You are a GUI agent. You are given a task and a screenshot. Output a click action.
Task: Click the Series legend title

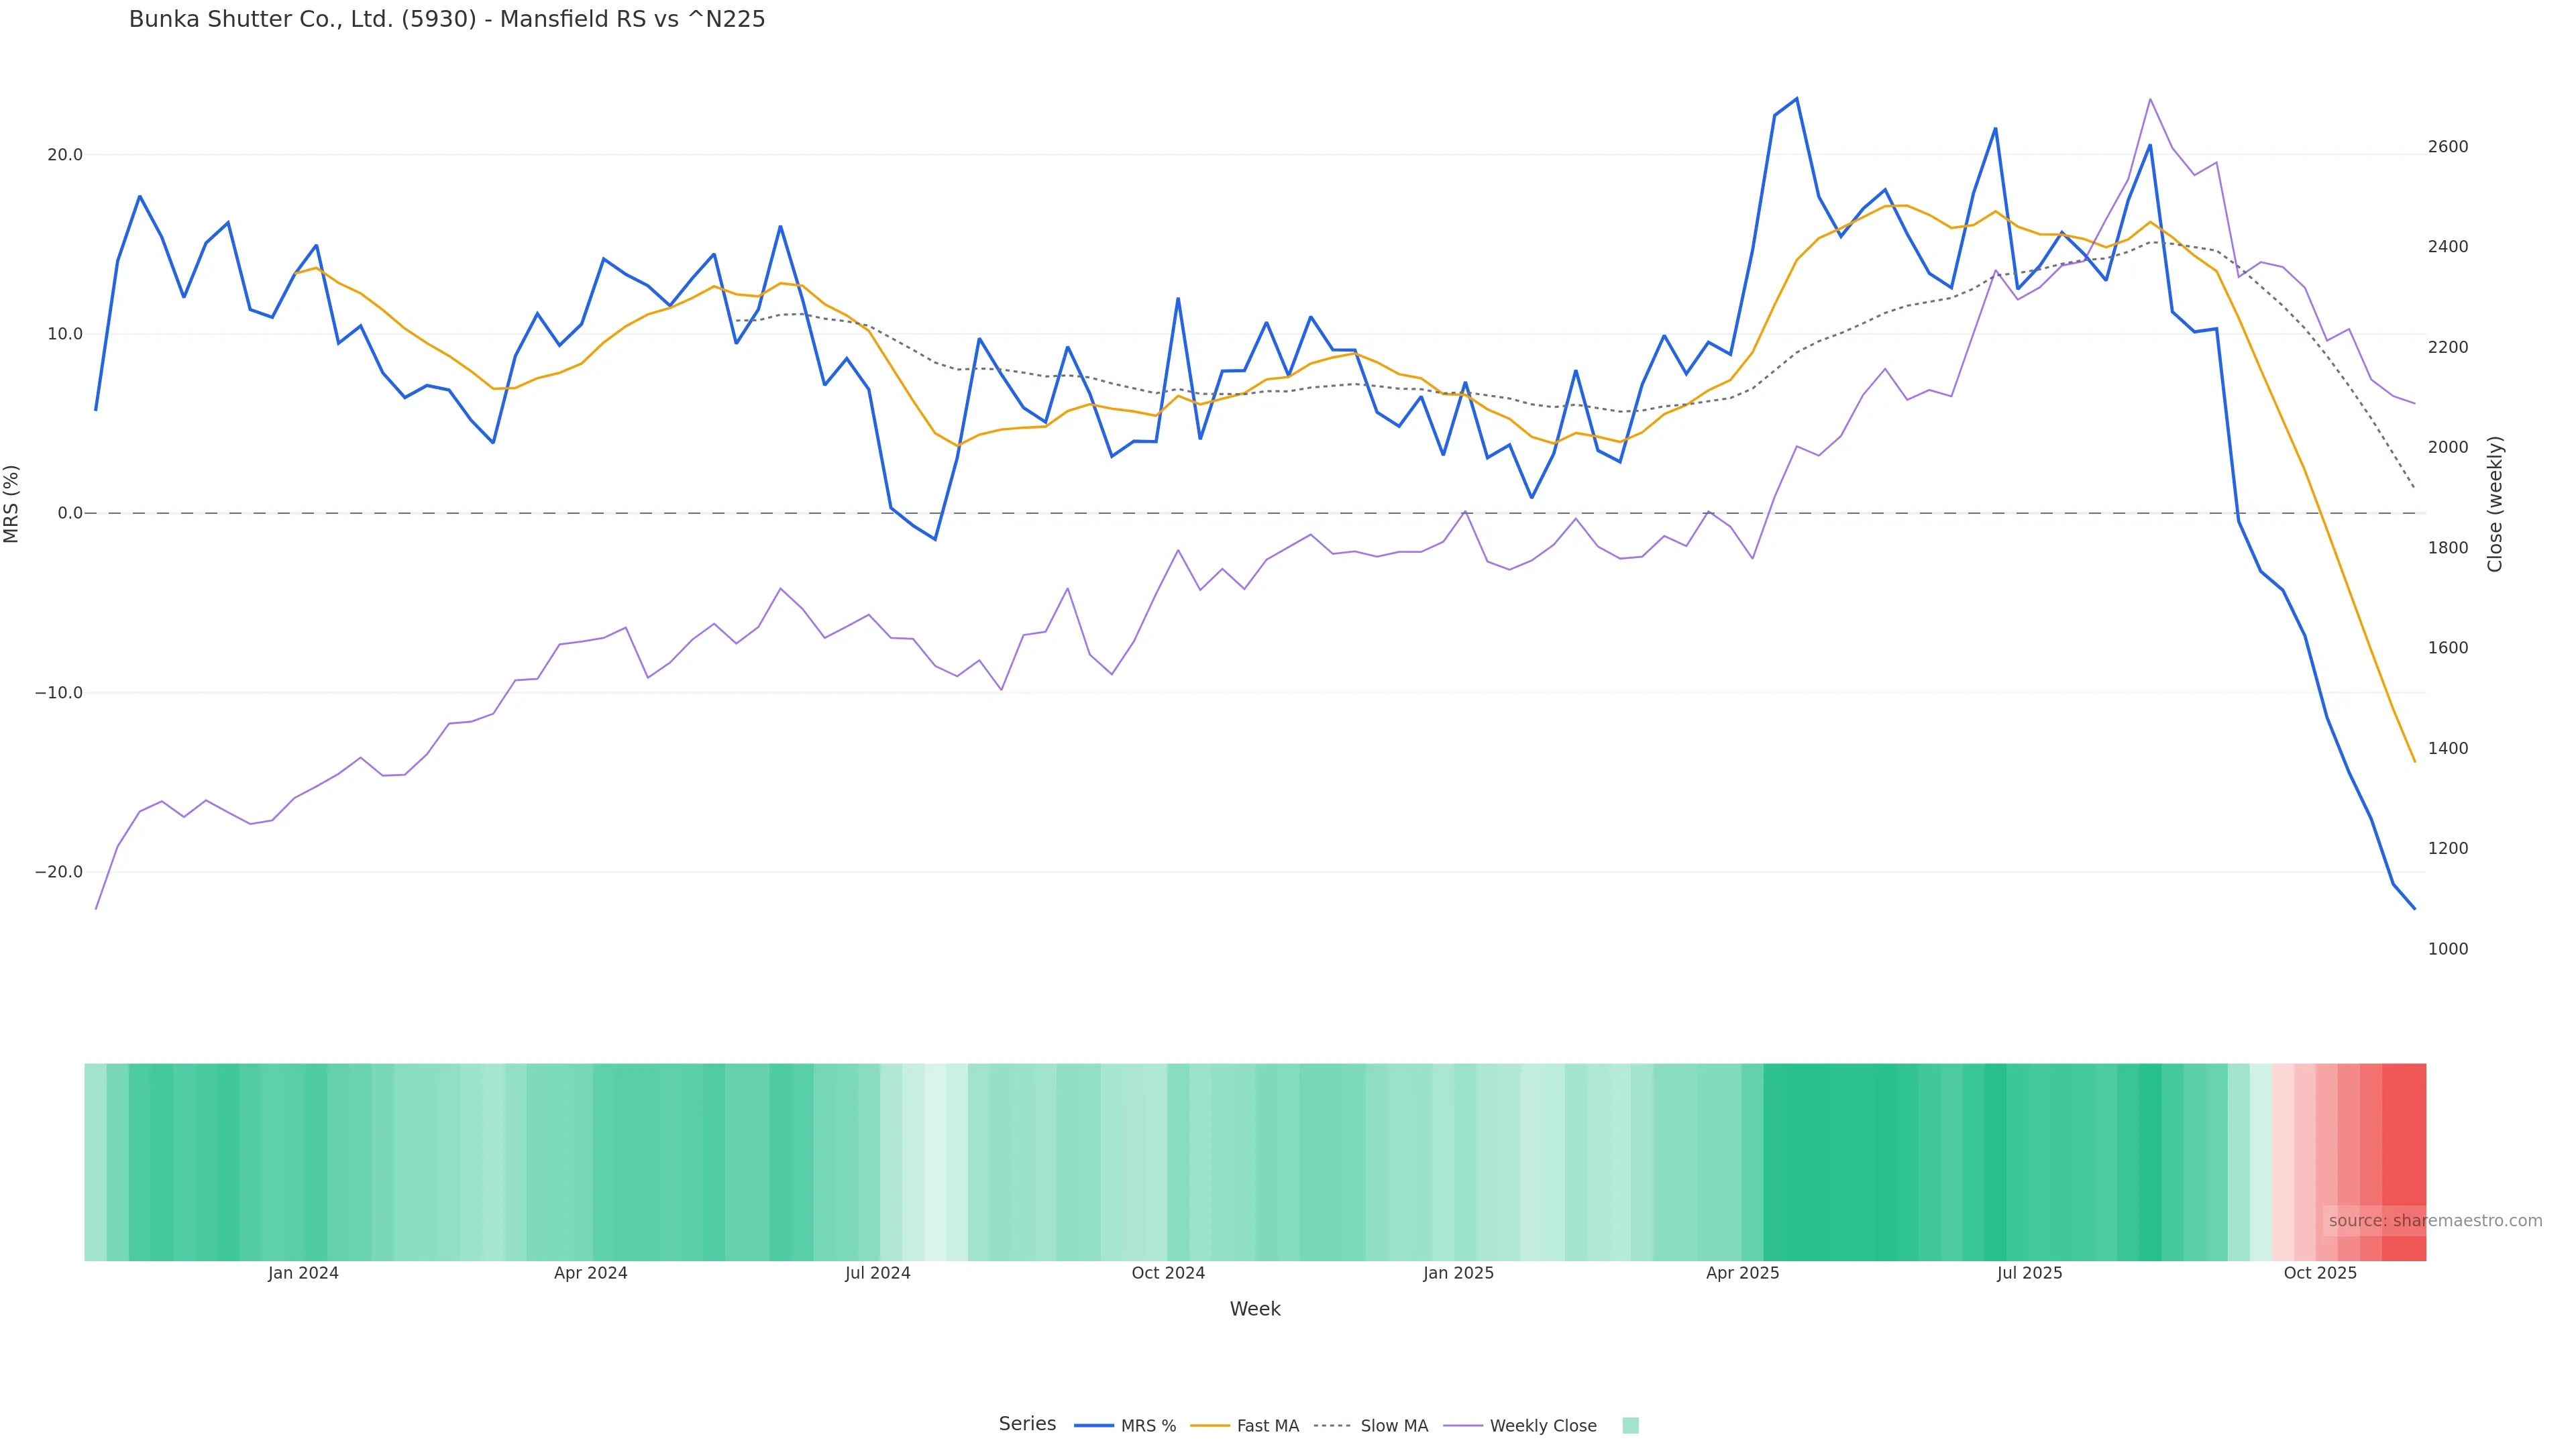click(1027, 1424)
